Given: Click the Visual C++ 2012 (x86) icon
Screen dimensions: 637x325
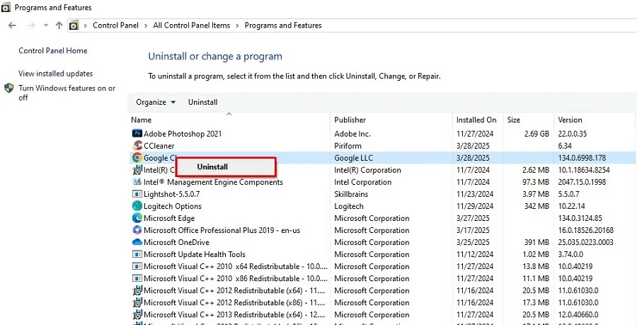Looking at the screenshot, I should coord(137,302).
